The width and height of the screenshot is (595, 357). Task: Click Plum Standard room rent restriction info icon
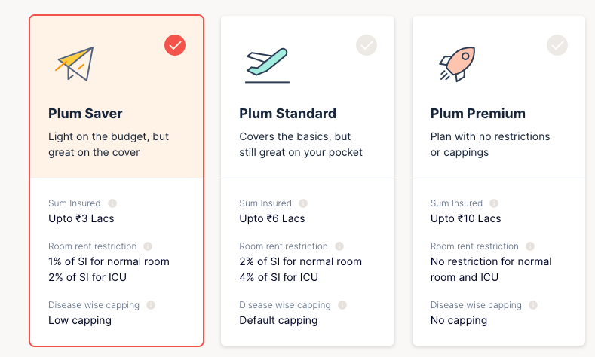339,246
